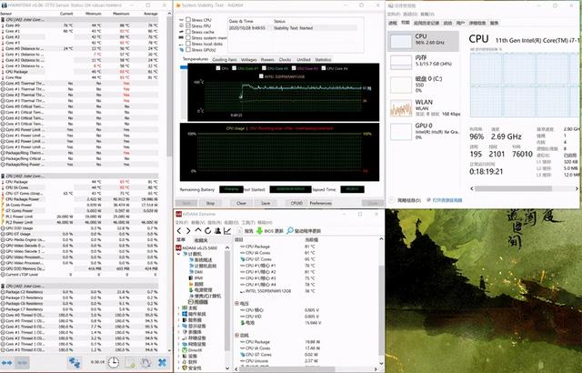Toggle the Stress FPU checkbox

[189, 24]
